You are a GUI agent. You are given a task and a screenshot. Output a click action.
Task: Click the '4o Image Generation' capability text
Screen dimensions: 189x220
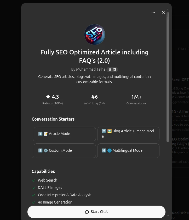pyautogui.click(x=55, y=202)
